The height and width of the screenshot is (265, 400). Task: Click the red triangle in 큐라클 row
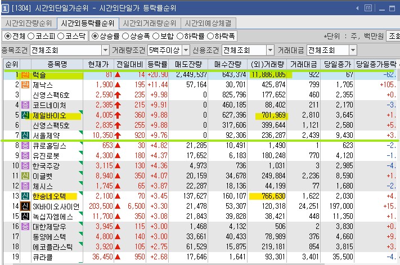(x=118, y=257)
